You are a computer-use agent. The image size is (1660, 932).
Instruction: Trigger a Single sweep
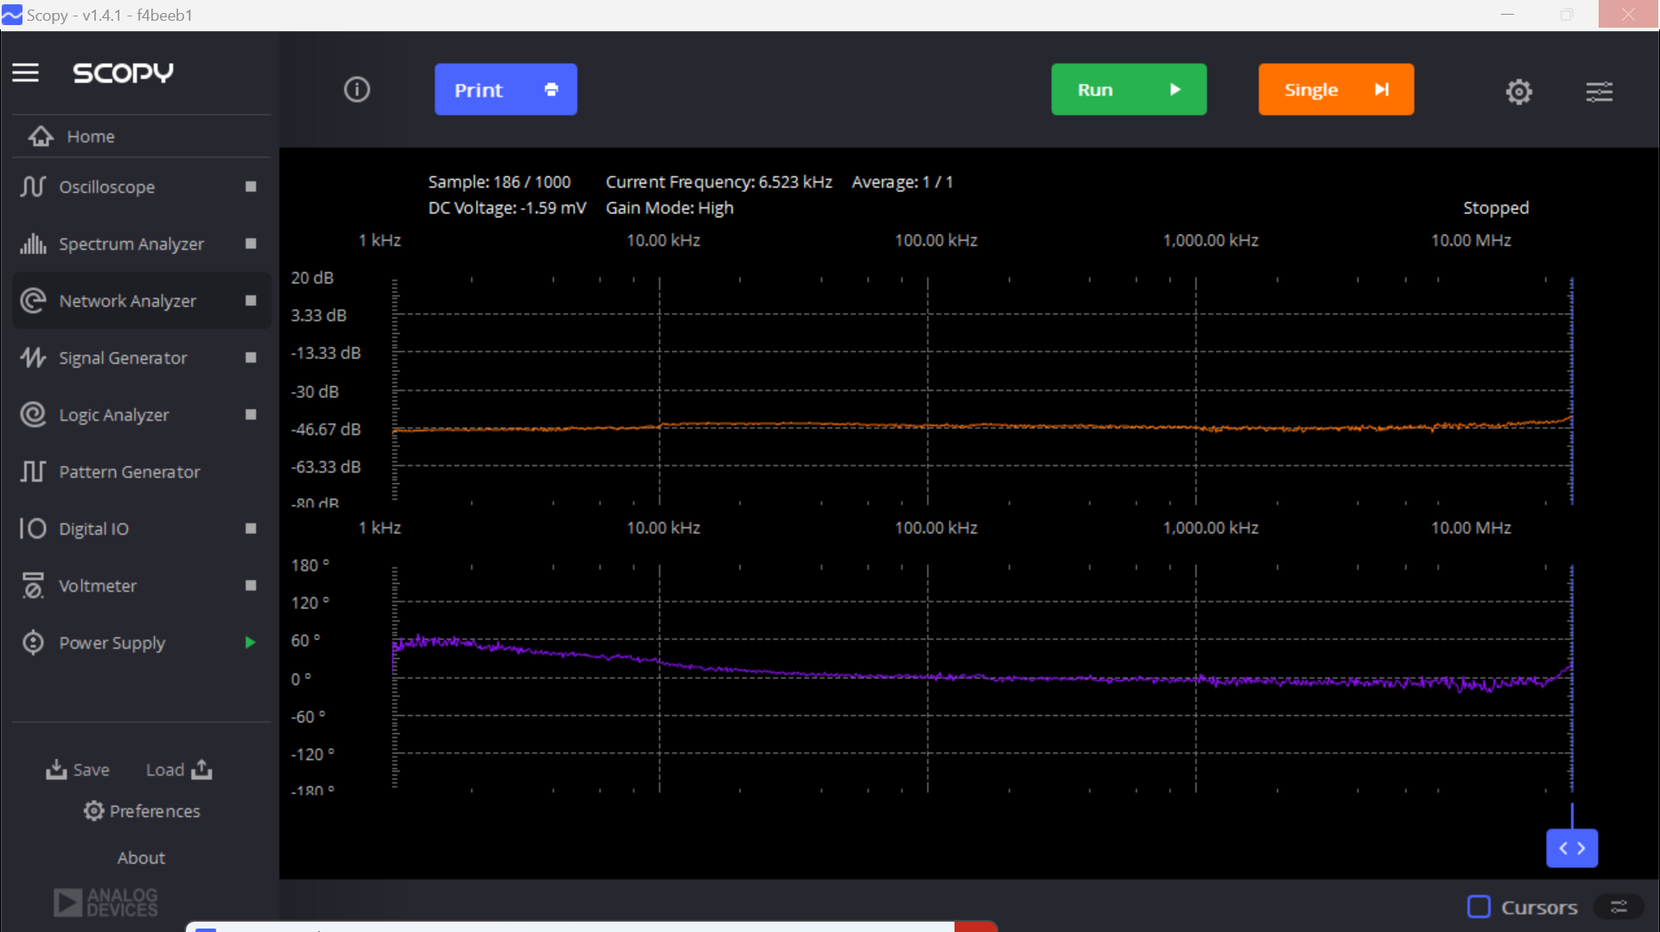(x=1337, y=89)
